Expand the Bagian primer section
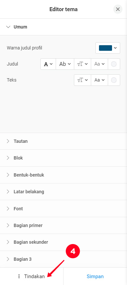Image resolution: width=127 pixels, height=285 pixels. click(x=63, y=225)
